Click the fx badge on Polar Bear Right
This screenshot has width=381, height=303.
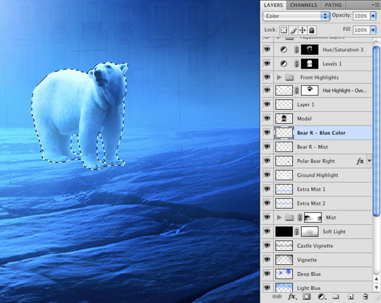(360, 161)
